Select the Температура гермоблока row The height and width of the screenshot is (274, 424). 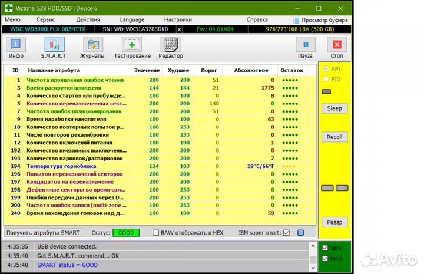(160, 166)
